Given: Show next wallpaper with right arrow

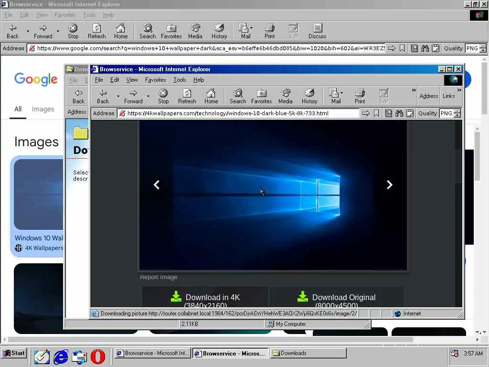Looking at the screenshot, I should (389, 185).
